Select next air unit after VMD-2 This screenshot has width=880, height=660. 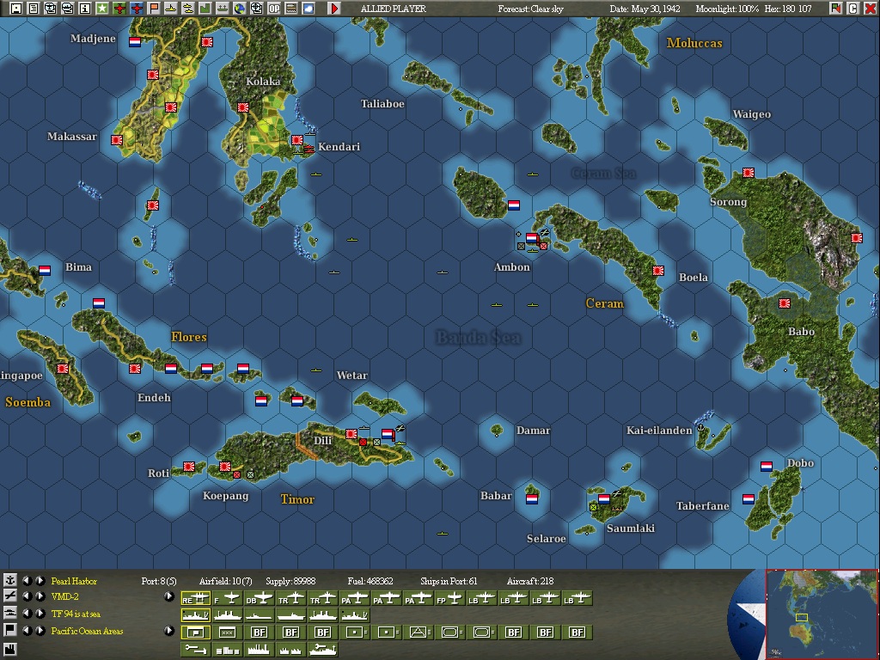(40, 596)
